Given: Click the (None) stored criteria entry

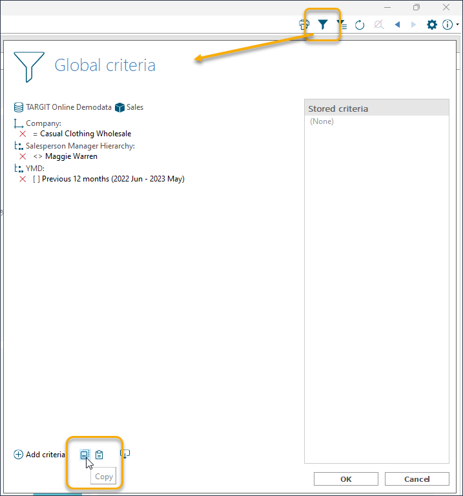Looking at the screenshot, I should (322, 121).
